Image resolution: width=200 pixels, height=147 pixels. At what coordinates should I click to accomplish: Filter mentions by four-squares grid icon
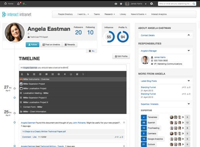pos(34,74)
